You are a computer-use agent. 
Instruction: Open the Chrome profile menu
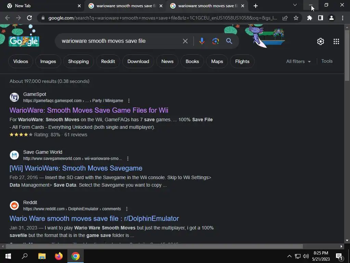[x=332, y=18]
